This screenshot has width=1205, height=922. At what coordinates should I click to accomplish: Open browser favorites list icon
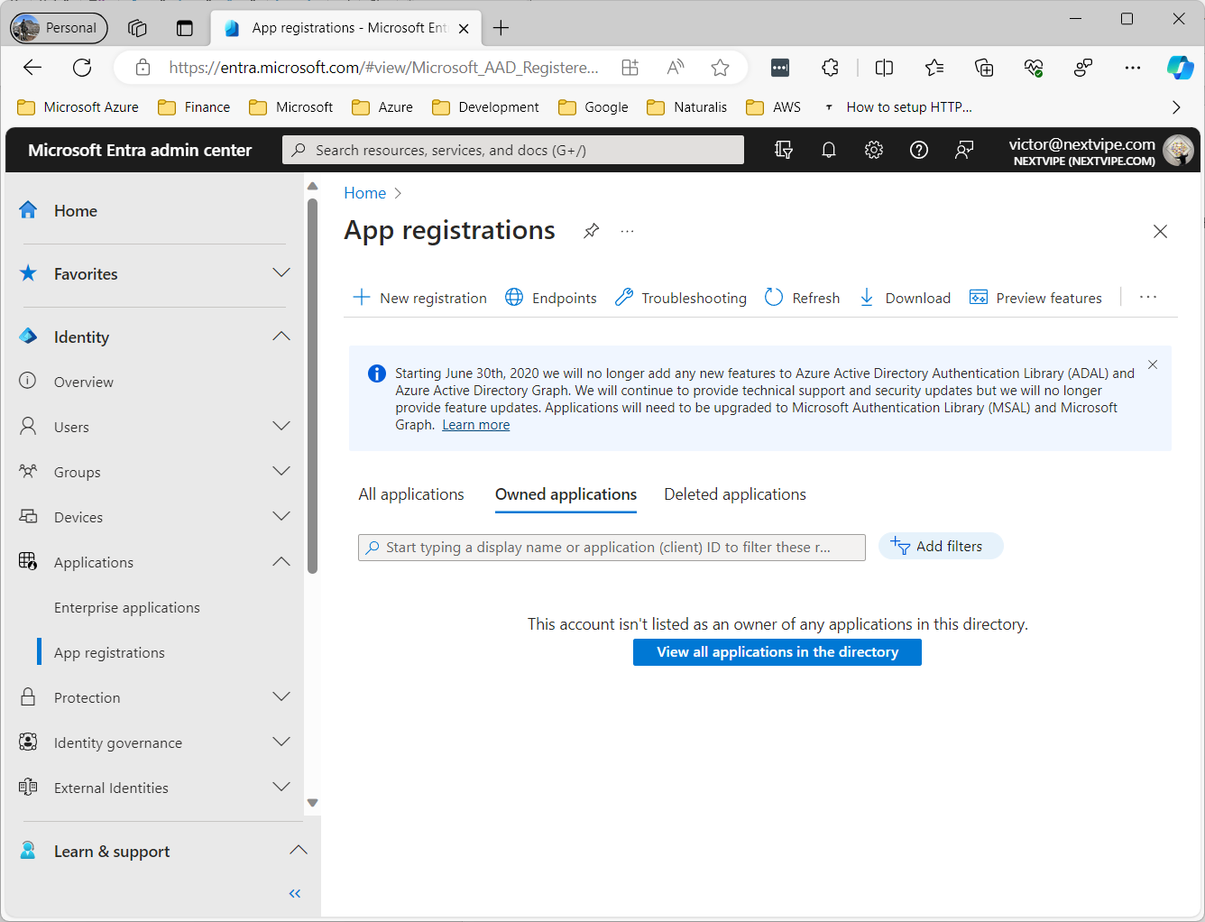pos(934,67)
